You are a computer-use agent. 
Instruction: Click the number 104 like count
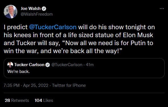click(x=38, y=100)
